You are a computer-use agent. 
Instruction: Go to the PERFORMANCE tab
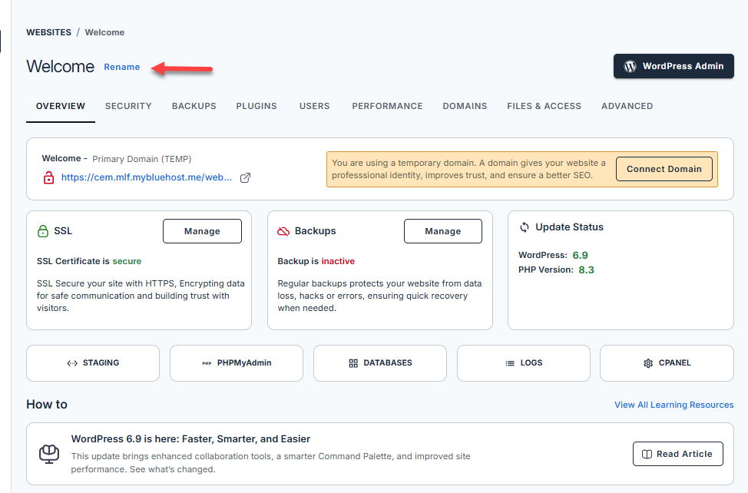[x=387, y=106]
